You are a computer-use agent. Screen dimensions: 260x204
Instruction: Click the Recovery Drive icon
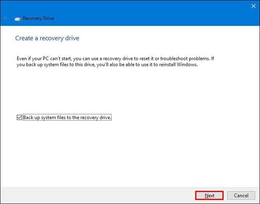(x=18, y=19)
